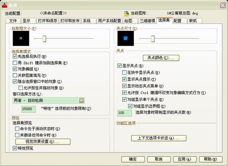This screenshot has width=228, height=166.
Task: Click the 取消 button
Action: click(159, 159)
